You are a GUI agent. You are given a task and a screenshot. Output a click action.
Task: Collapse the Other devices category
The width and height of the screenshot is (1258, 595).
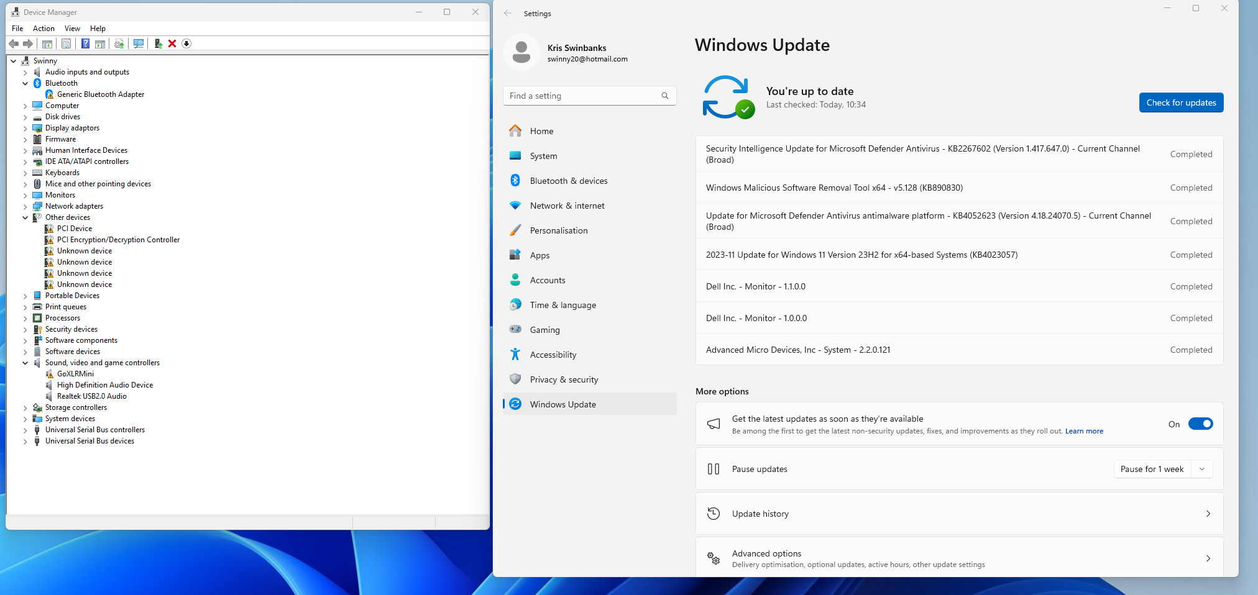[x=25, y=217]
